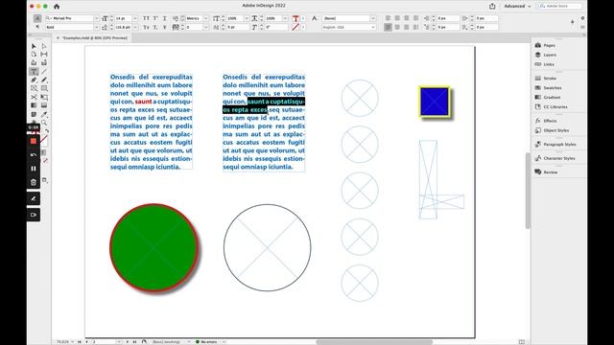Click the Share document icon
The width and height of the screenshot is (614, 345).
(x=492, y=7)
